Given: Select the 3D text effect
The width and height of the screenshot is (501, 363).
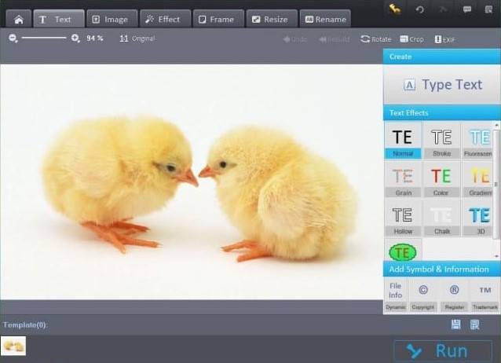Looking at the screenshot, I should click(x=479, y=218).
